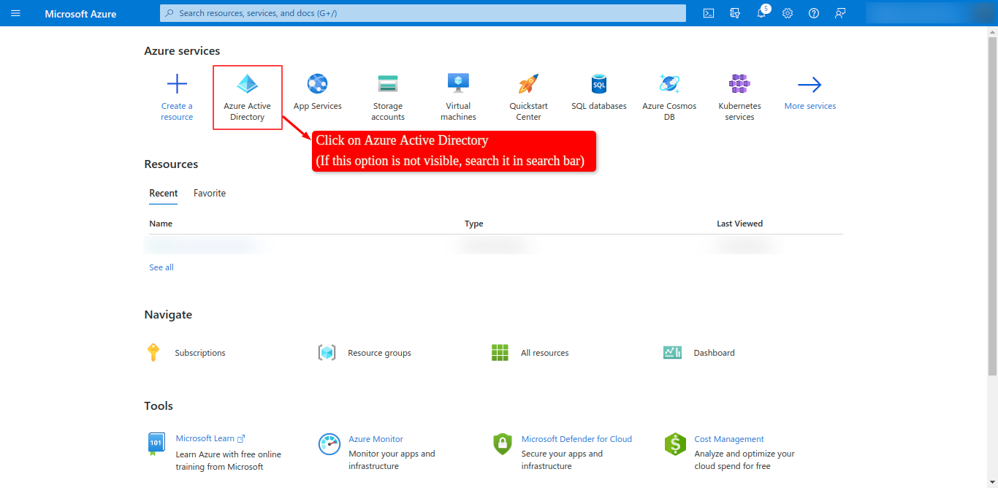Screen dimensions: 998x488
Task: Open Azure Active Directory service
Action: pos(248,97)
